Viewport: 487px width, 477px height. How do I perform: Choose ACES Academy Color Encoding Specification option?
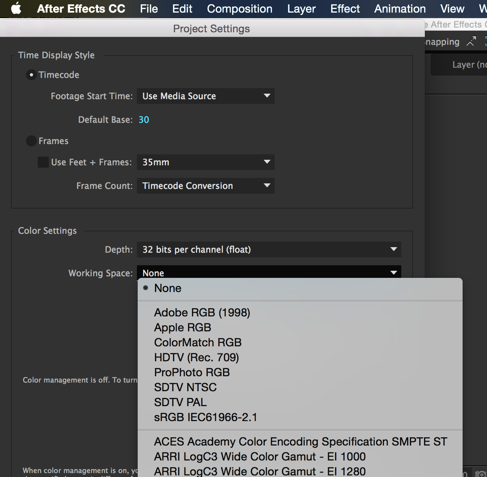point(300,442)
